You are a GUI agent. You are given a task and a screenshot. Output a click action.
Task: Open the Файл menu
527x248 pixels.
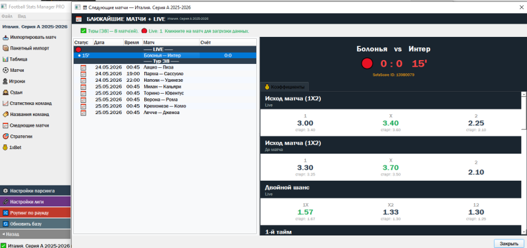point(7,16)
